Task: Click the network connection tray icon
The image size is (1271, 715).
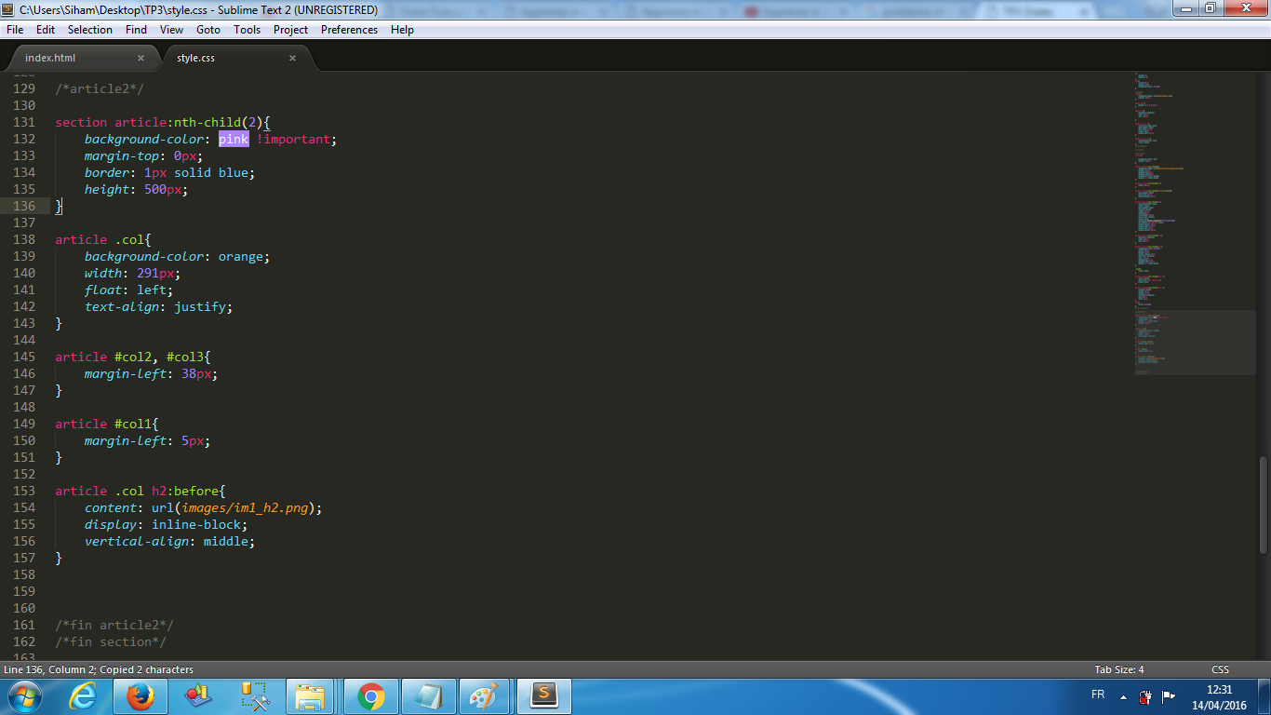Action: coord(1144,696)
